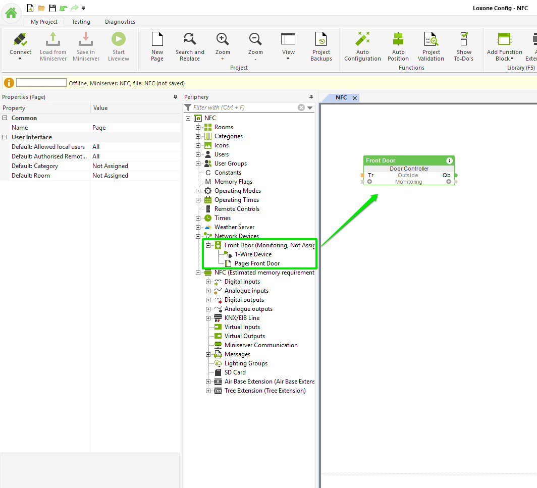Collapse Network Devices node
The height and width of the screenshot is (488, 537).
point(198,236)
